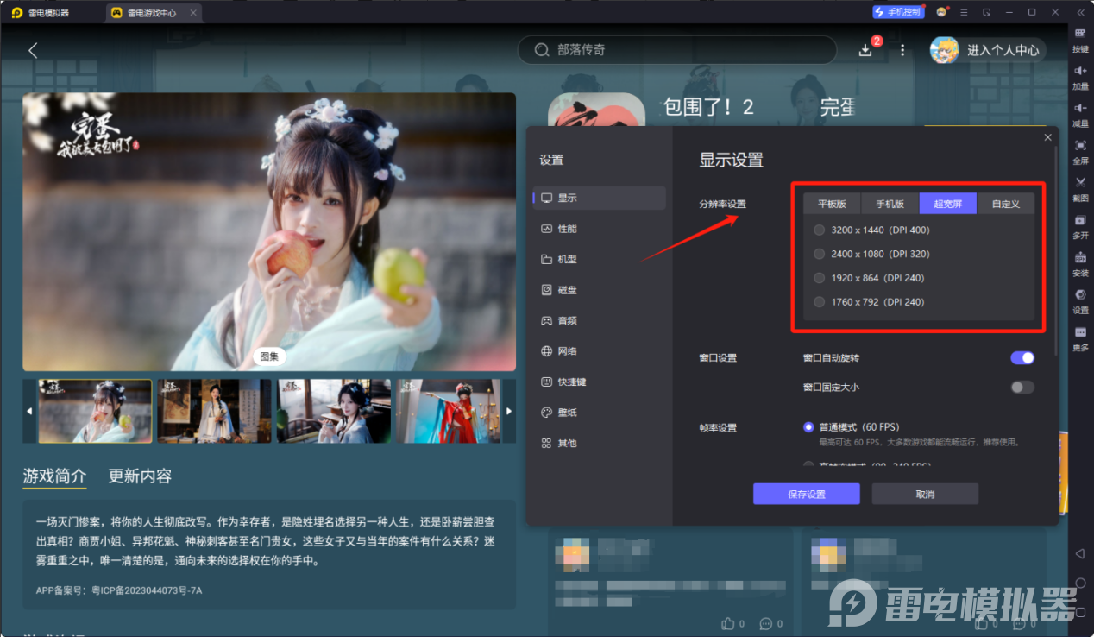Enable the 窗口固定大小 fixed-size toggle
This screenshot has width=1094, height=637.
click(1022, 388)
